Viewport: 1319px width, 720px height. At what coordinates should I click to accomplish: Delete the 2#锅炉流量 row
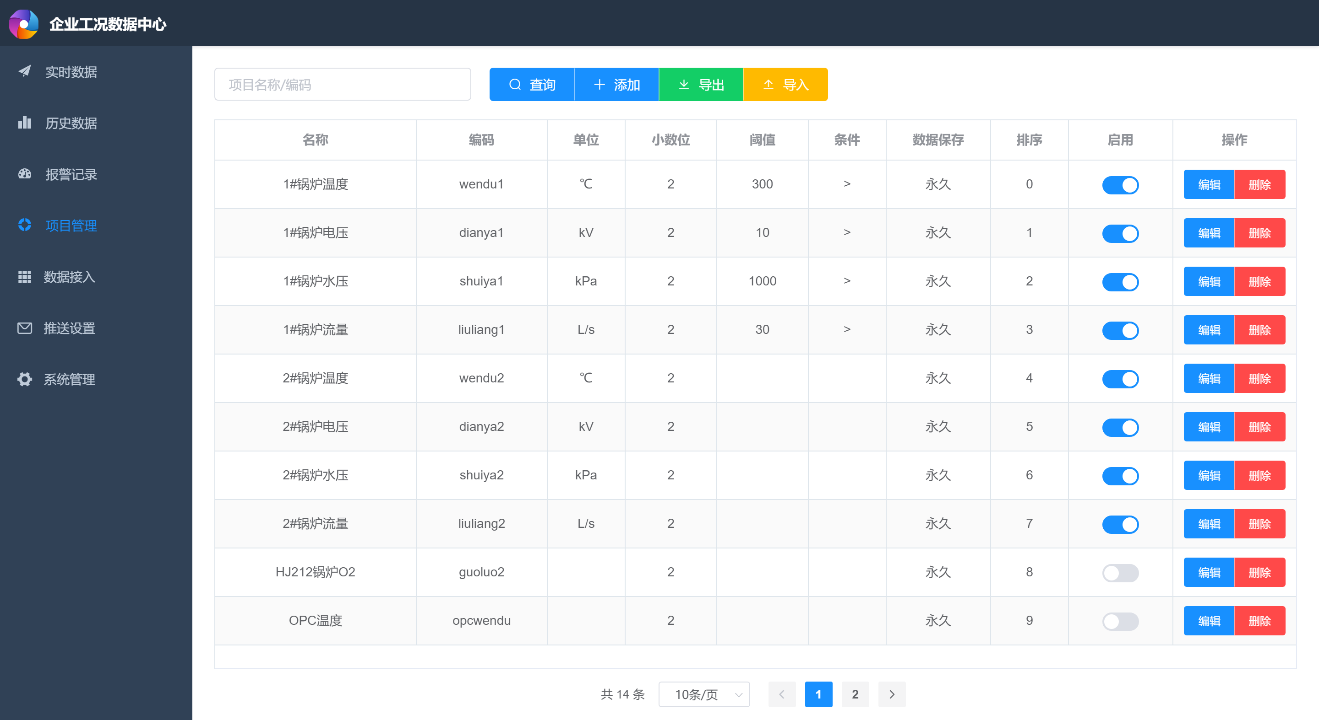click(x=1259, y=524)
